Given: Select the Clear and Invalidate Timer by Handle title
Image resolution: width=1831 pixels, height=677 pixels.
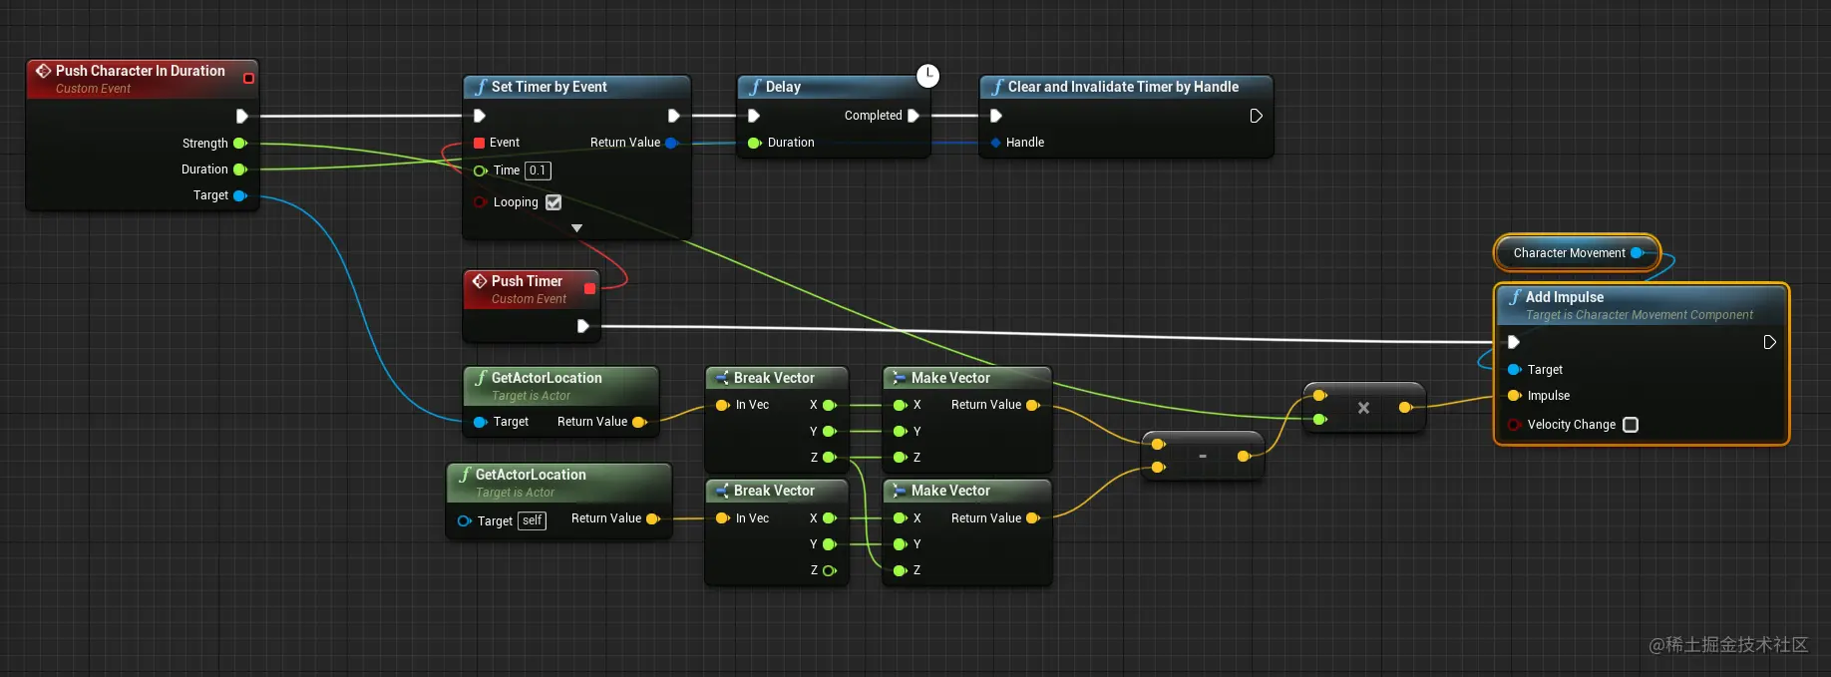Looking at the screenshot, I should 1123,87.
